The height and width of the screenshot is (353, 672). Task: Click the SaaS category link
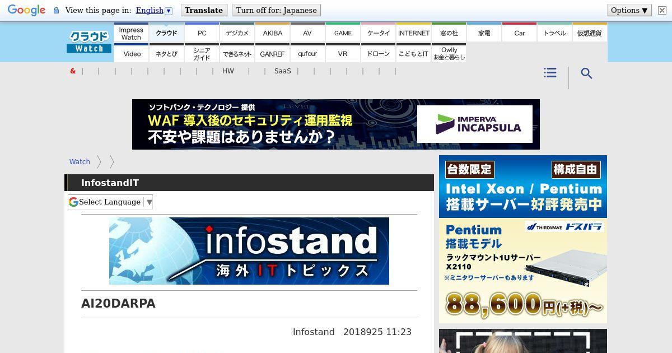tap(283, 71)
